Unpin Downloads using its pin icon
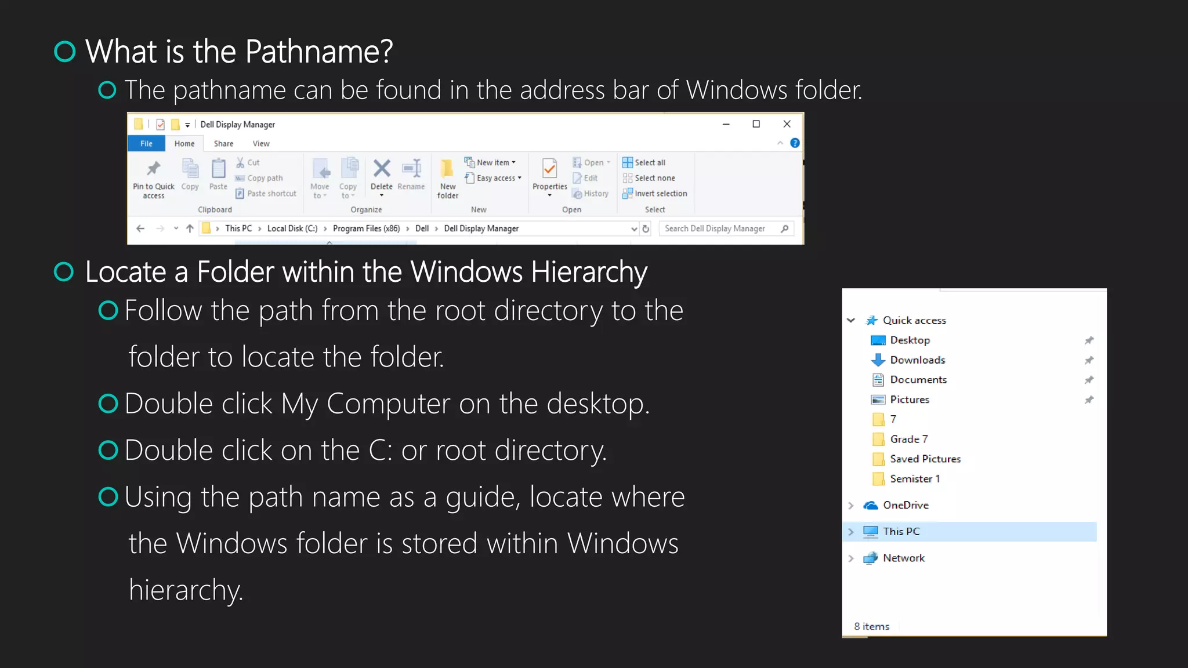This screenshot has height=668, width=1188. click(x=1089, y=360)
